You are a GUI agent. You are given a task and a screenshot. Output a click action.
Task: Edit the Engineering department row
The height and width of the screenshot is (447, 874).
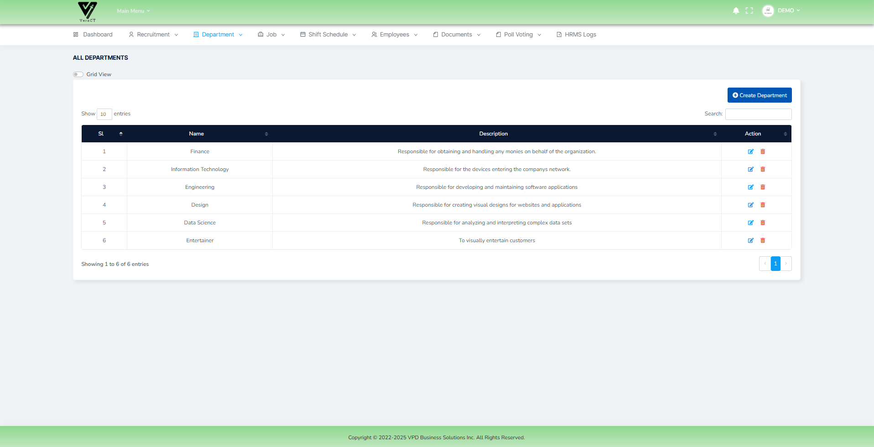pos(750,187)
